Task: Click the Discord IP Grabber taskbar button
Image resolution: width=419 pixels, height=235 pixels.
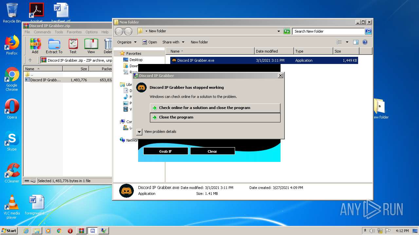Action: click(x=92, y=231)
